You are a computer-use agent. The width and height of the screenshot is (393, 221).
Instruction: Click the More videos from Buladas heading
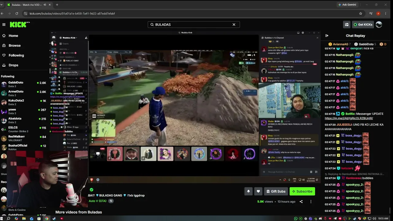click(79, 212)
